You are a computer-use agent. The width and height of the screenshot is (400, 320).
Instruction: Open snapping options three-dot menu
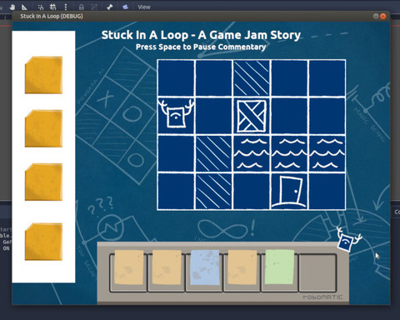[x=66, y=7]
